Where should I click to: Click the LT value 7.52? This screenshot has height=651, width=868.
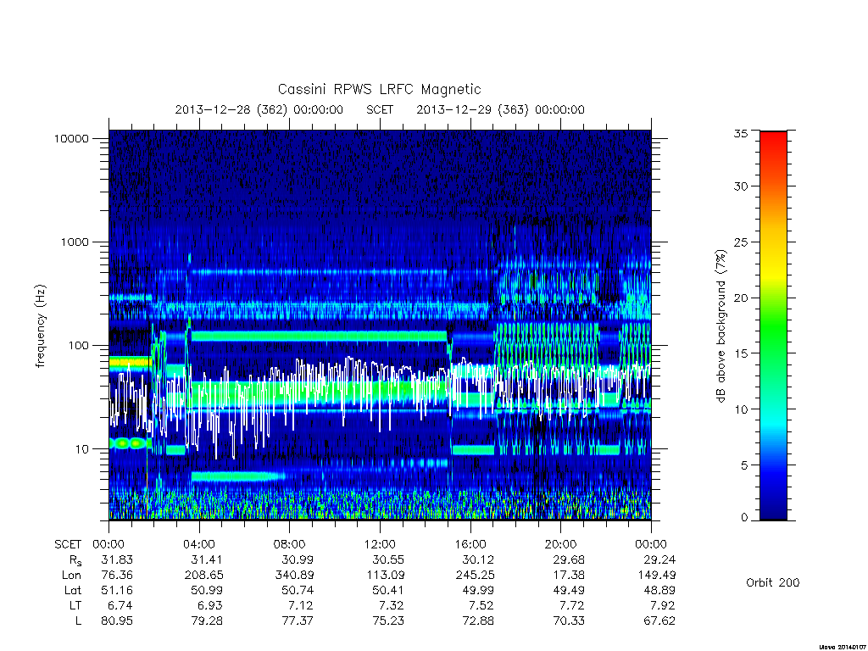point(481,605)
